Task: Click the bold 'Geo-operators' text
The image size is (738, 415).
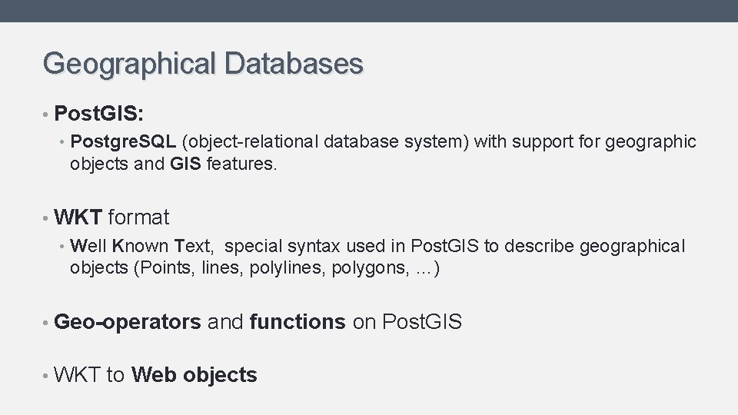Action: tap(128, 322)
